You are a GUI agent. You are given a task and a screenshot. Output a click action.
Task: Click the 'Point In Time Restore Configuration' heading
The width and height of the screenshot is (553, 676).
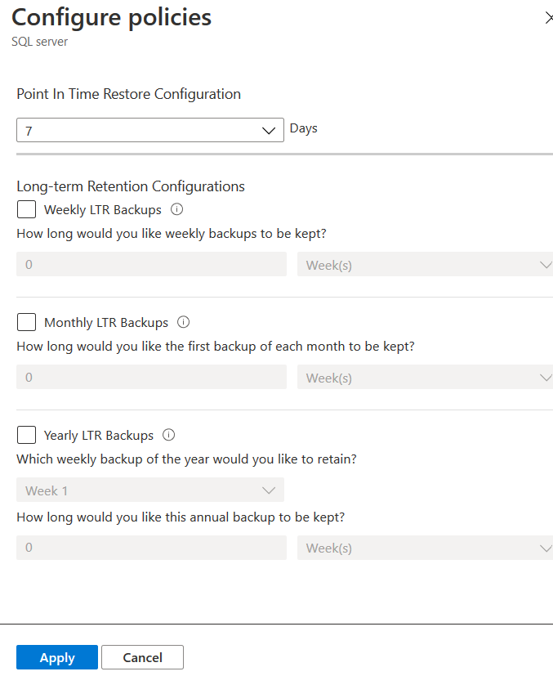(x=128, y=94)
